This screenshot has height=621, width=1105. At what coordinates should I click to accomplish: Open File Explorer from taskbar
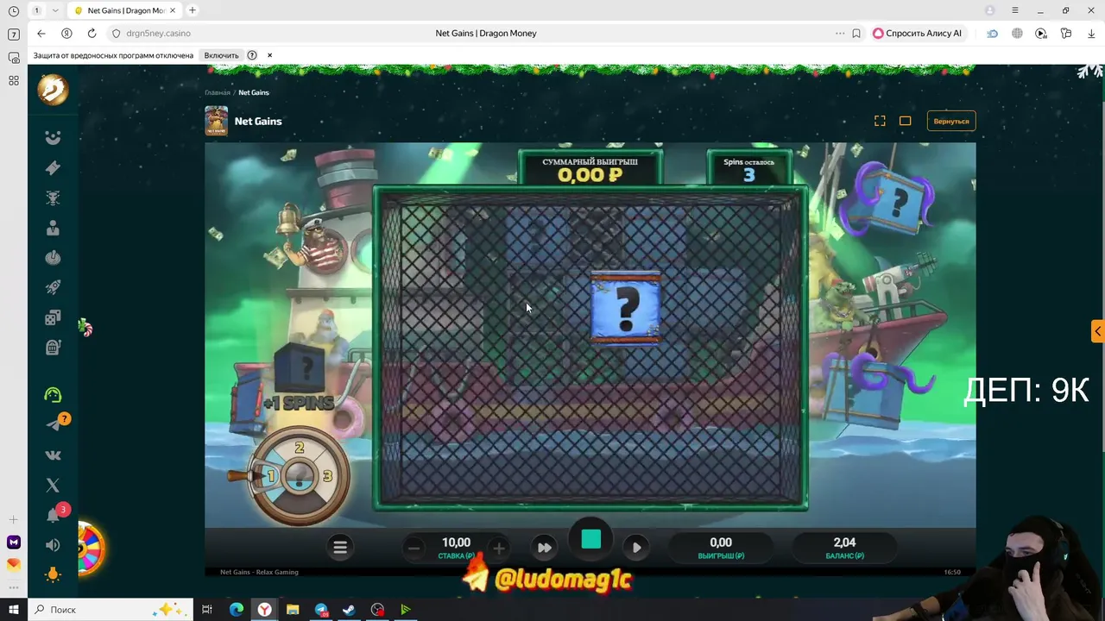pyautogui.click(x=293, y=610)
